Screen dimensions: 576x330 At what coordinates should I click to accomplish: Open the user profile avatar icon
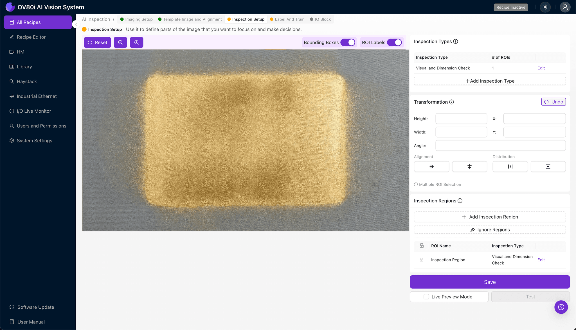pyautogui.click(x=565, y=7)
